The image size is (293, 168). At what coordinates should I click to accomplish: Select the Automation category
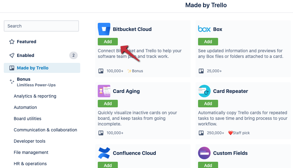[25, 107]
